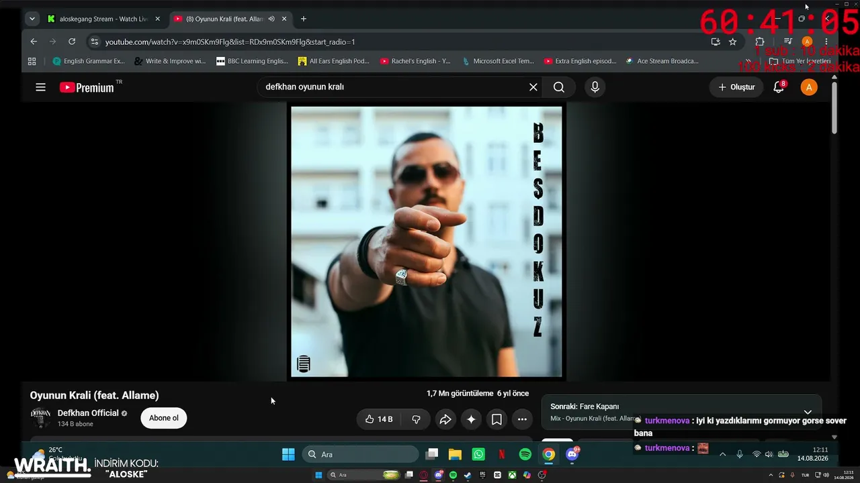
Task: Start voice search with the microphone
Action: (595, 87)
